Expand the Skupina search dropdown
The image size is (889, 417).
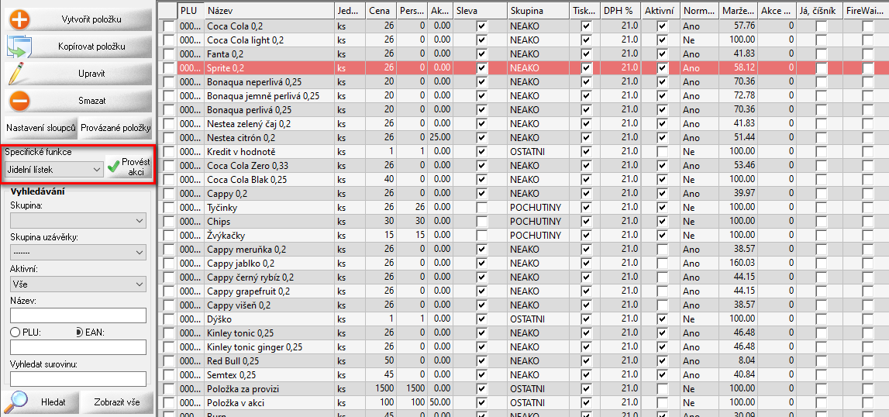[78, 221]
